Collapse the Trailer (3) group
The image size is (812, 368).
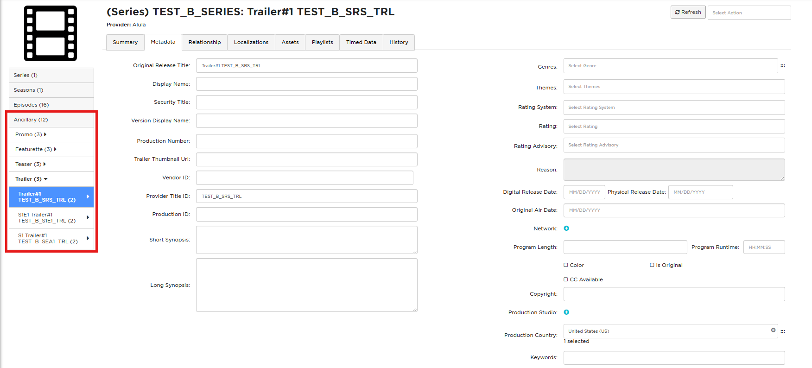coord(32,179)
